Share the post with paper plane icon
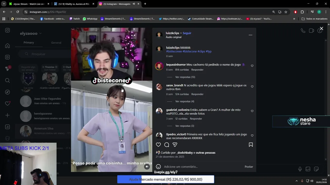 pyautogui.click(x=175, y=145)
